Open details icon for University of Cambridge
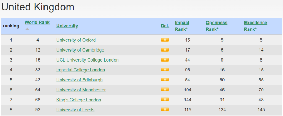This screenshot has height=116, width=283. click(165, 50)
